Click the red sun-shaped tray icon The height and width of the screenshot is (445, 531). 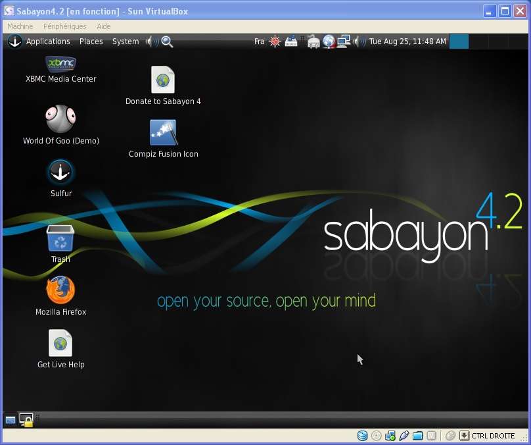275,41
